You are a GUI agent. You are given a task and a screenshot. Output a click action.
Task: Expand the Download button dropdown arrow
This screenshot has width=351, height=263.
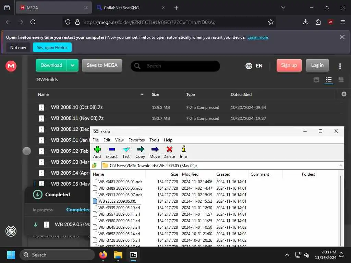click(x=72, y=65)
